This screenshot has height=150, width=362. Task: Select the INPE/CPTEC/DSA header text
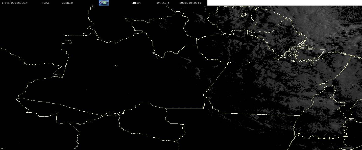[14, 3]
